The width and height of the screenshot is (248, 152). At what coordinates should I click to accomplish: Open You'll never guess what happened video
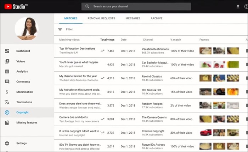79,62
